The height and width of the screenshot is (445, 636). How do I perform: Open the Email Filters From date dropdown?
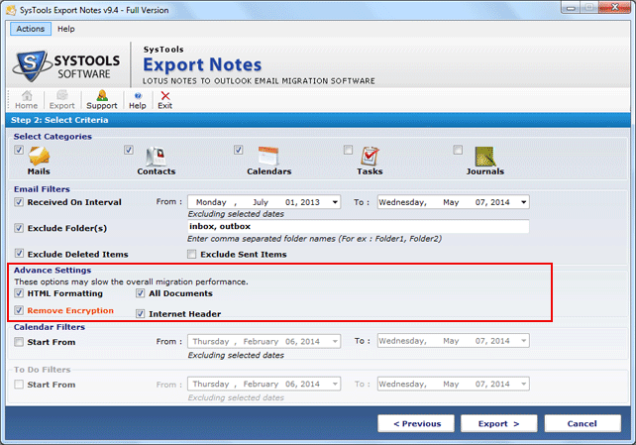(335, 202)
